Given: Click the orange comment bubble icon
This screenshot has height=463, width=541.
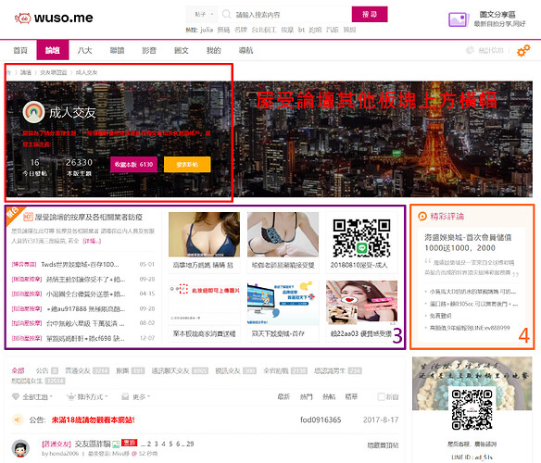Looking at the screenshot, I should coord(422,217).
